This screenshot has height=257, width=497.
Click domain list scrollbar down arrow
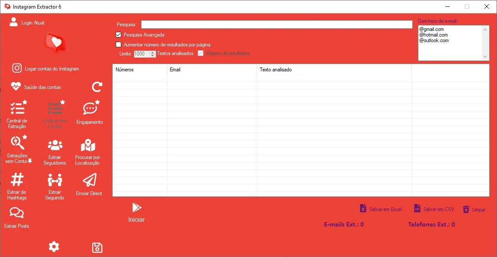485,57
